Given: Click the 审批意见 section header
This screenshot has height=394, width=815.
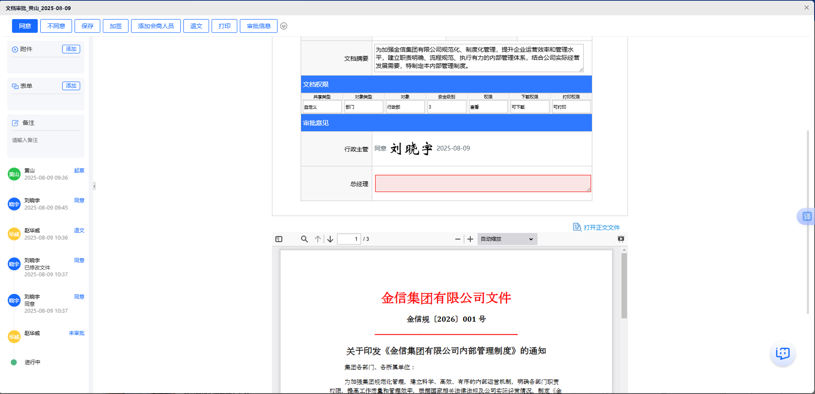Looking at the screenshot, I should pyautogui.click(x=446, y=123).
